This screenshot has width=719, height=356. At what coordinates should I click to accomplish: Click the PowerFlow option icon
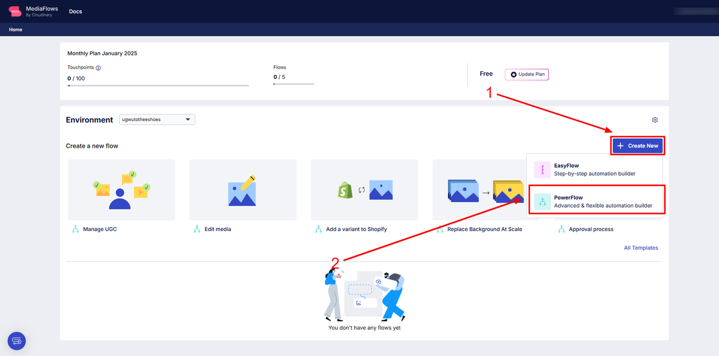pos(542,202)
